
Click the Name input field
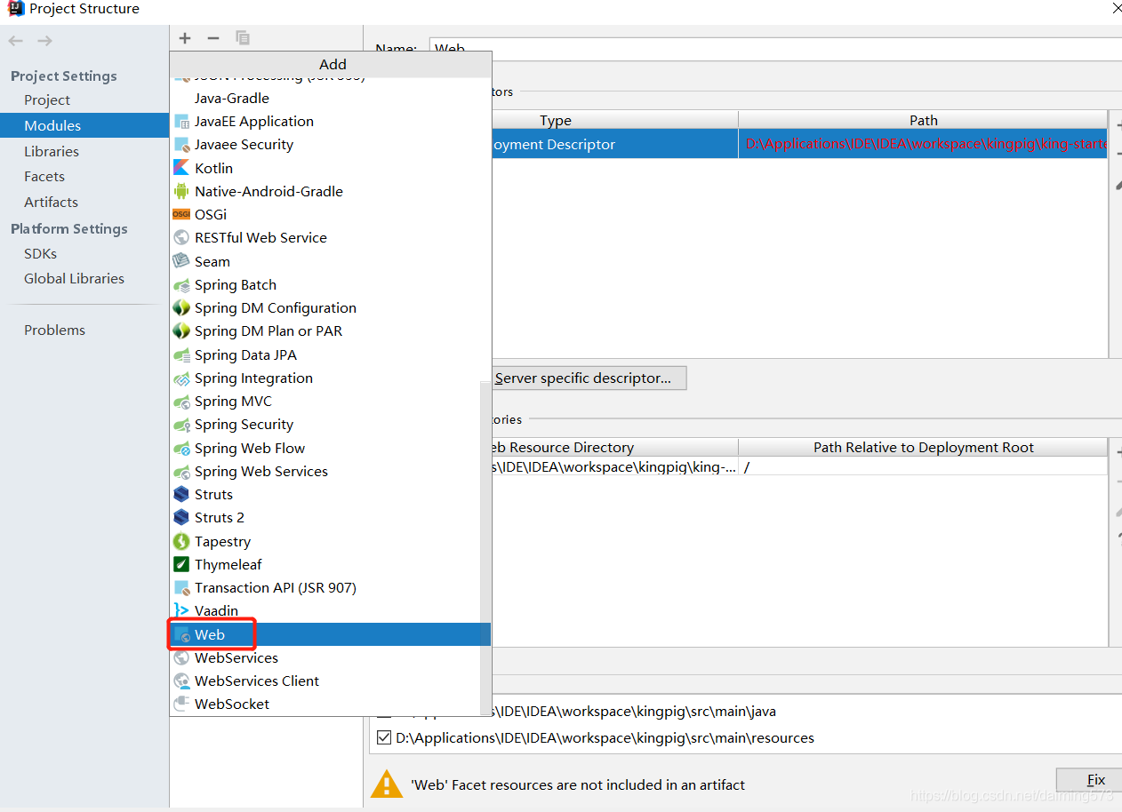[775, 49]
